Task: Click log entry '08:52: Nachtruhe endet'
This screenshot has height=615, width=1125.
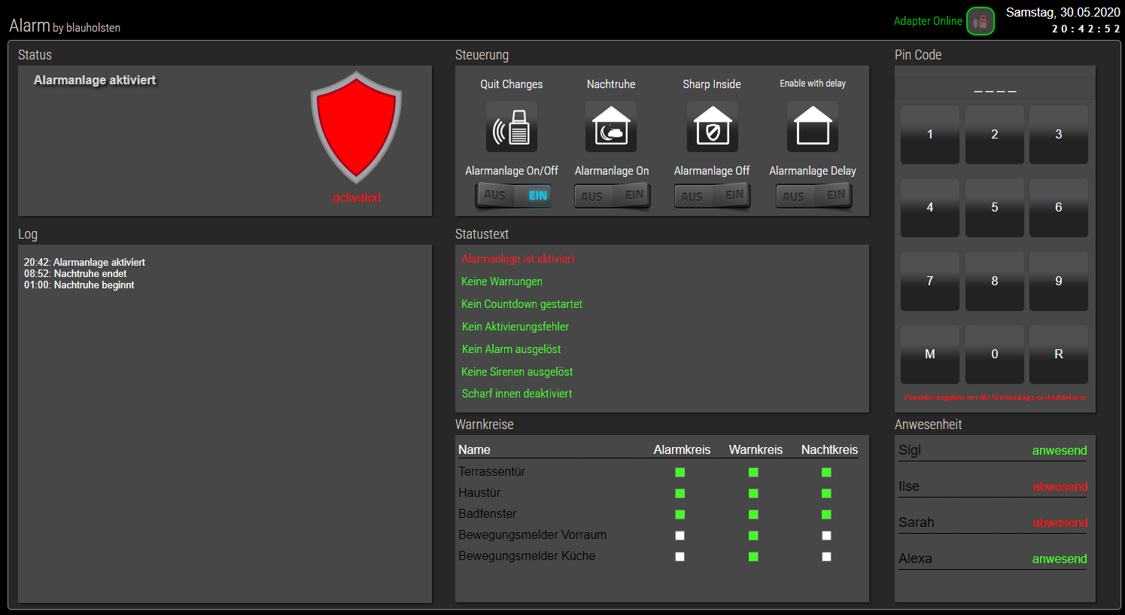Action: pos(75,274)
